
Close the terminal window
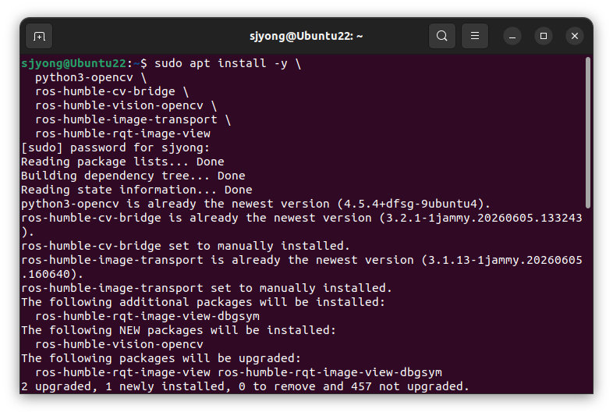click(x=575, y=37)
